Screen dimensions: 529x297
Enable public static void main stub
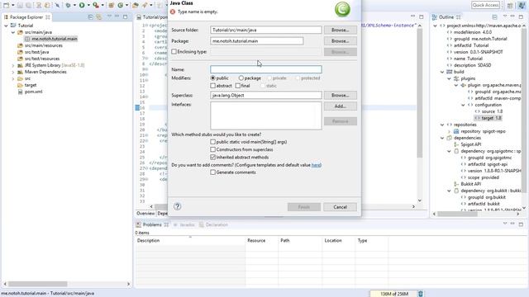(x=213, y=142)
